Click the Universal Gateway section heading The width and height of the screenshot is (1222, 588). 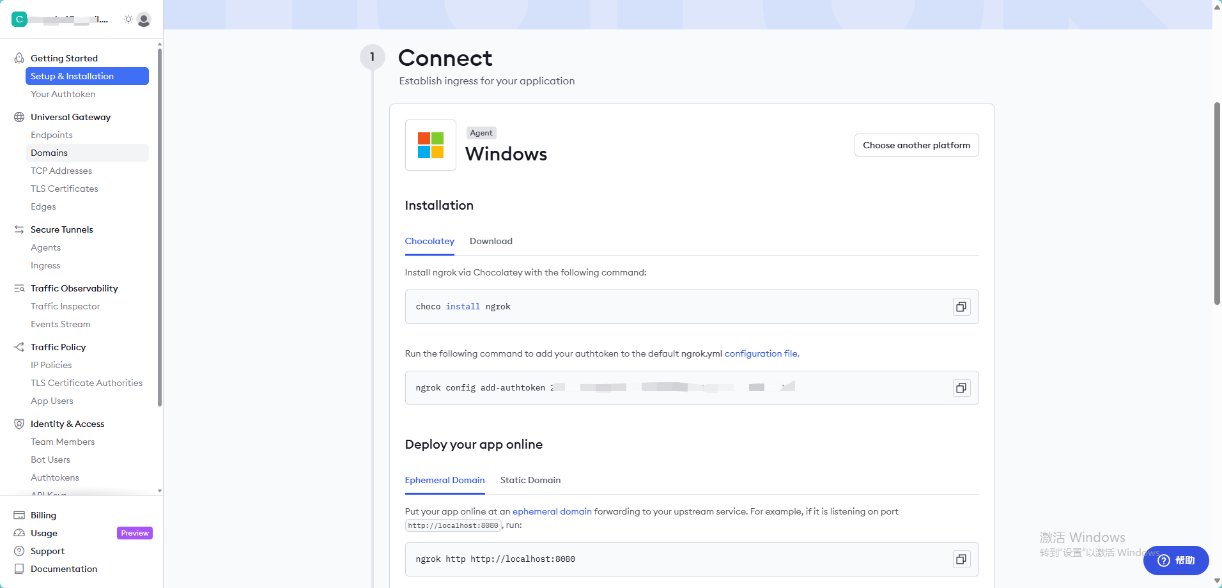[x=71, y=117]
